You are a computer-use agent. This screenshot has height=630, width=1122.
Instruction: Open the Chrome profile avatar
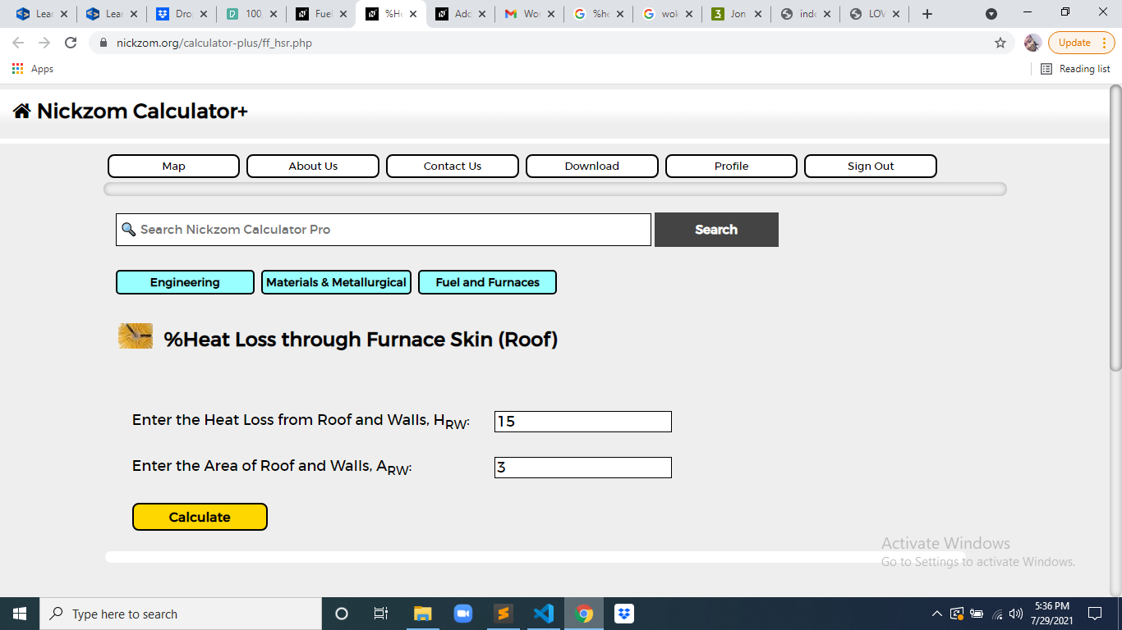(x=1032, y=43)
